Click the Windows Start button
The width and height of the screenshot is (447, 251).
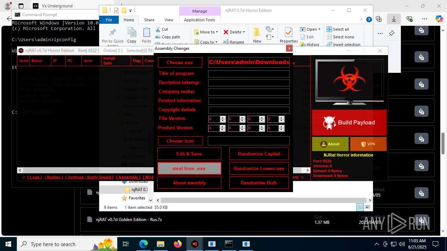click(8, 244)
